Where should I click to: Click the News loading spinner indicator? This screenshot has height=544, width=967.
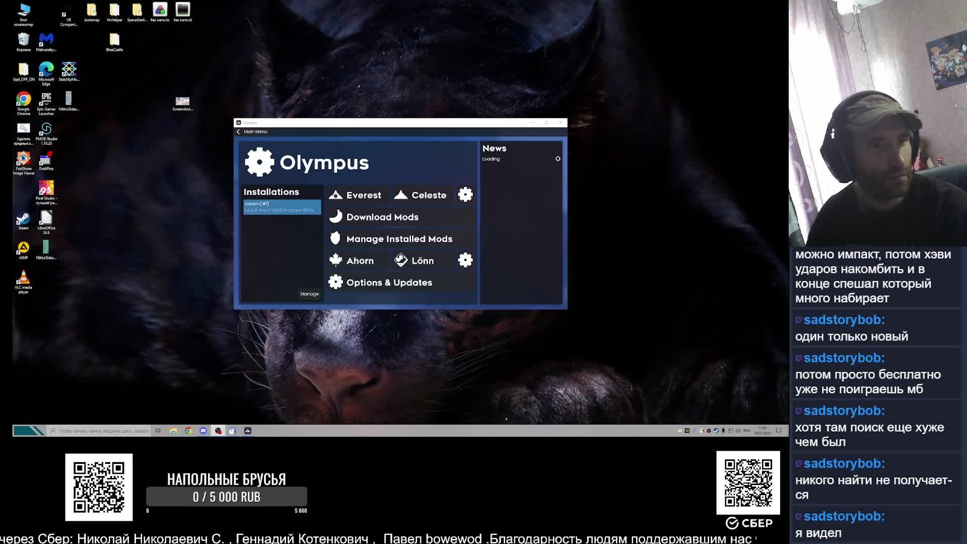(x=558, y=159)
